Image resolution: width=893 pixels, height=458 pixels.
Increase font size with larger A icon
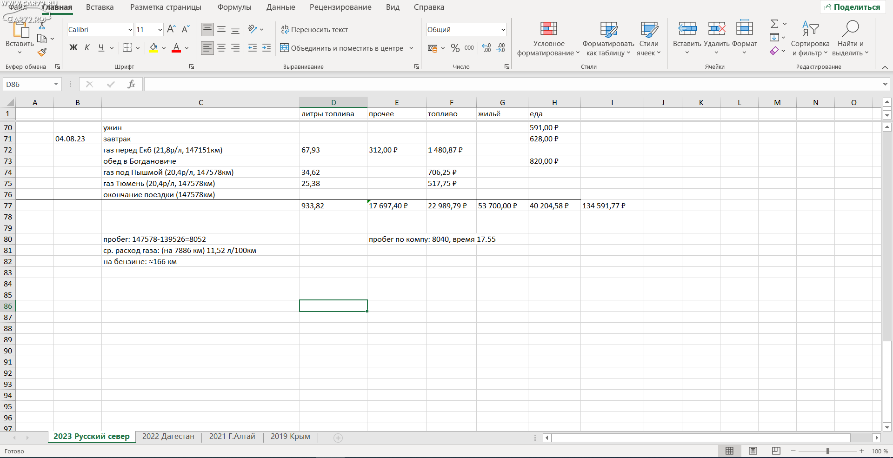click(x=171, y=29)
